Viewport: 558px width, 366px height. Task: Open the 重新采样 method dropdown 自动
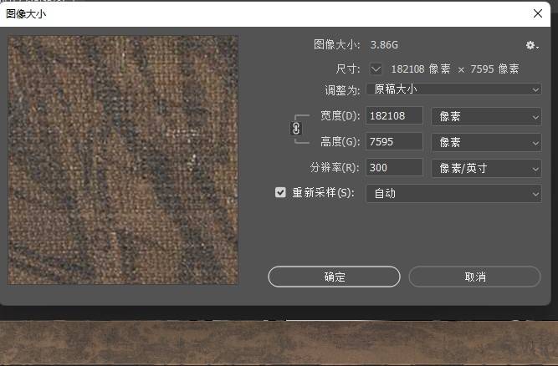pos(454,193)
